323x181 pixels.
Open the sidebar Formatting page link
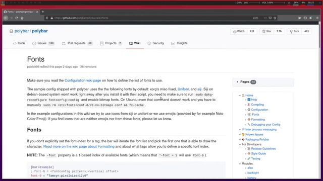point(258,120)
